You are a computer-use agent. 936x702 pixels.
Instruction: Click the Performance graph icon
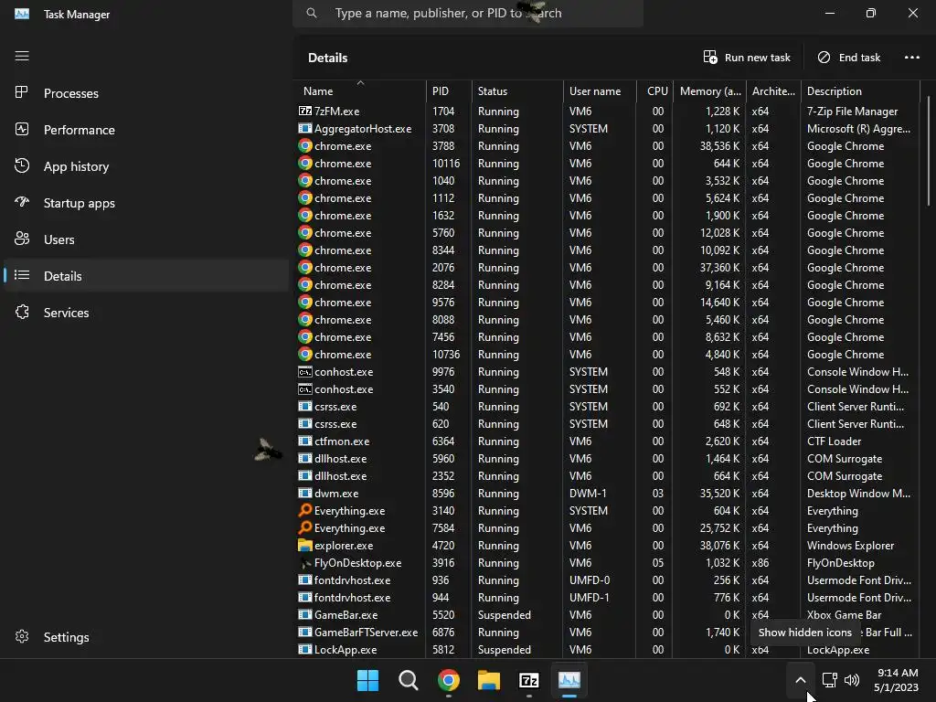coord(22,130)
